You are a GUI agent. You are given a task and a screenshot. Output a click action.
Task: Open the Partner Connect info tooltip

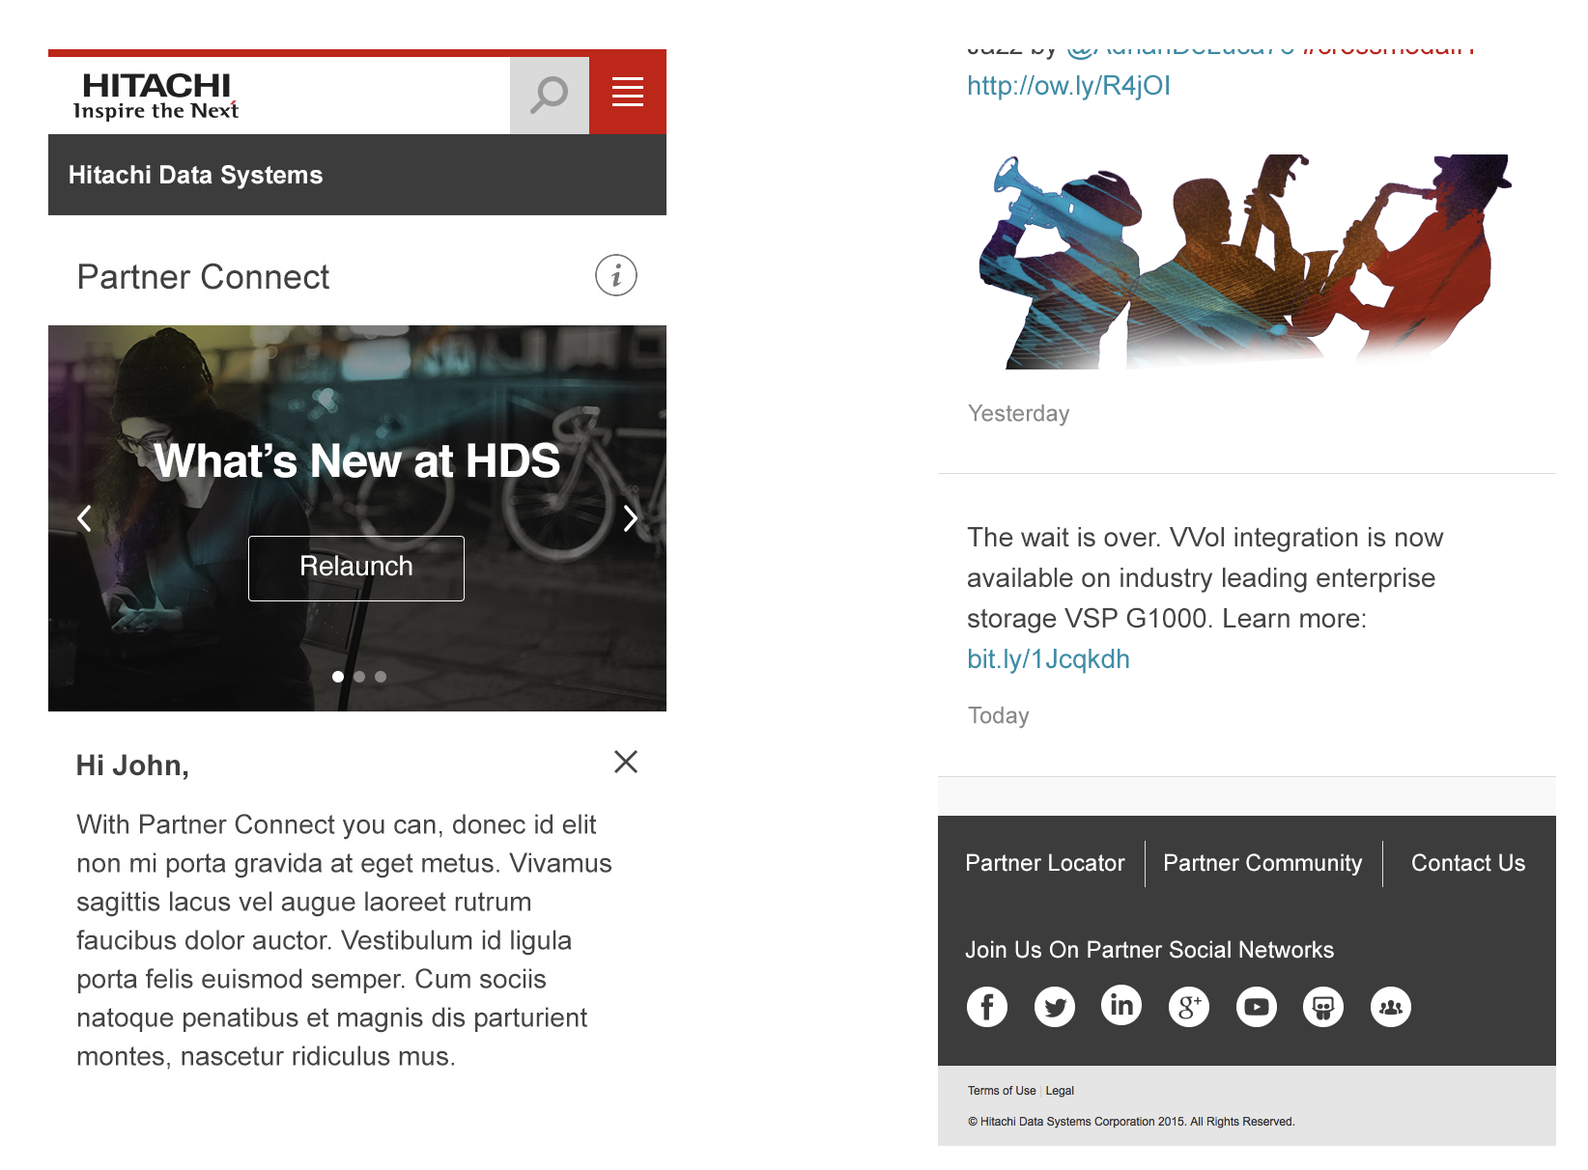pyautogui.click(x=615, y=275)
